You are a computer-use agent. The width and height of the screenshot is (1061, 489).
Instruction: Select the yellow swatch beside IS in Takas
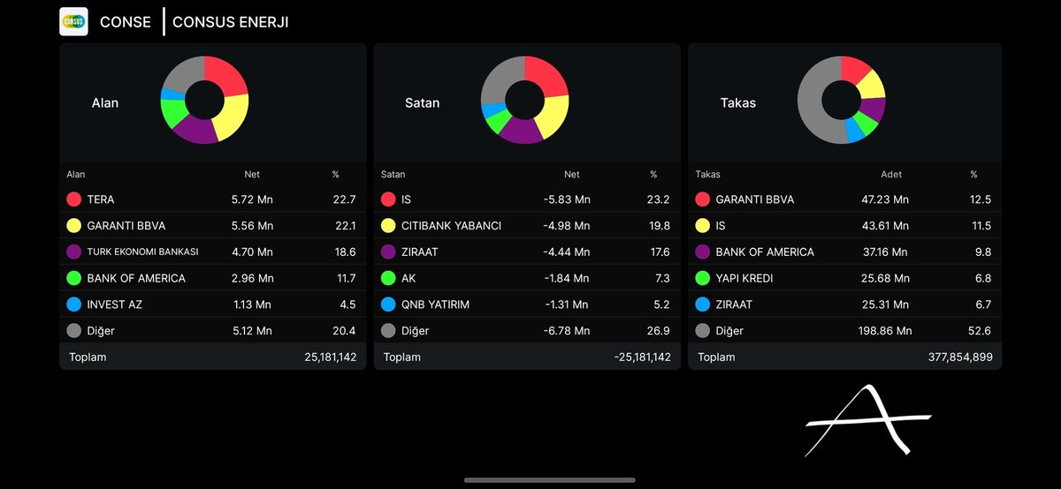pos(703,225)
